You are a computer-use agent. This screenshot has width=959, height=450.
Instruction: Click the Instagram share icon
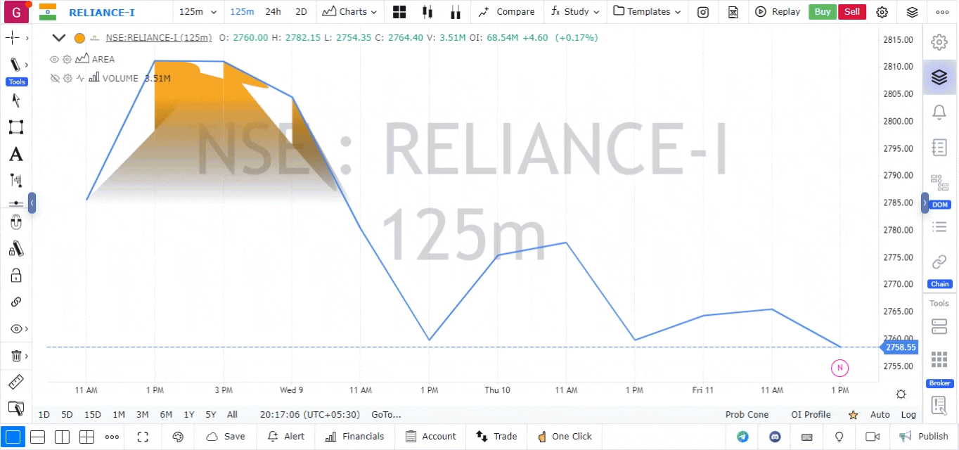[x=702, y=12]
